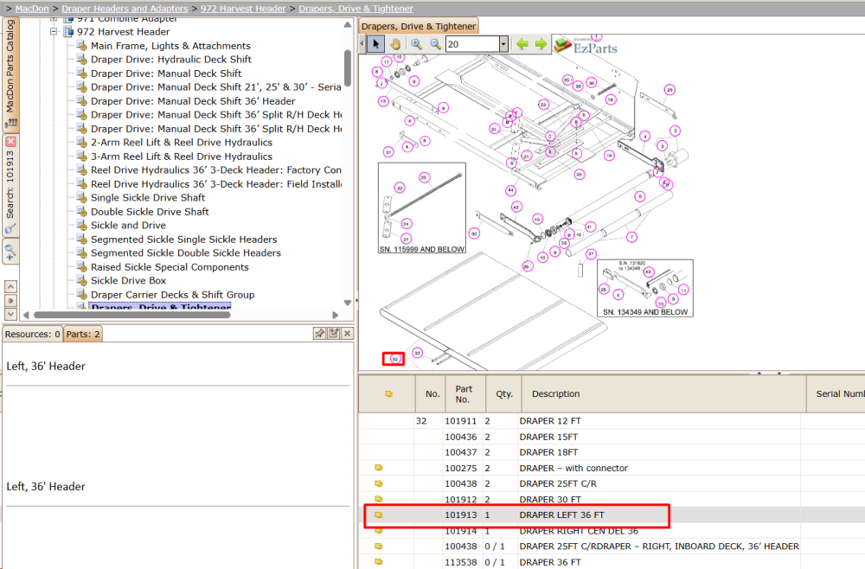Close the Search: 101913 side tab
Viewport: 865px width, 569px height.
pos(10,142)
